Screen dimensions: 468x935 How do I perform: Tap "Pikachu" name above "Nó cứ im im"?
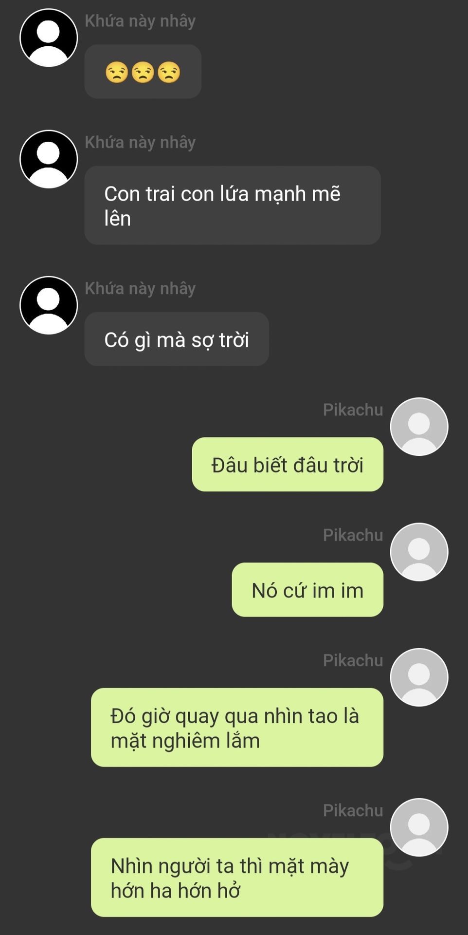tap(353, 535)
